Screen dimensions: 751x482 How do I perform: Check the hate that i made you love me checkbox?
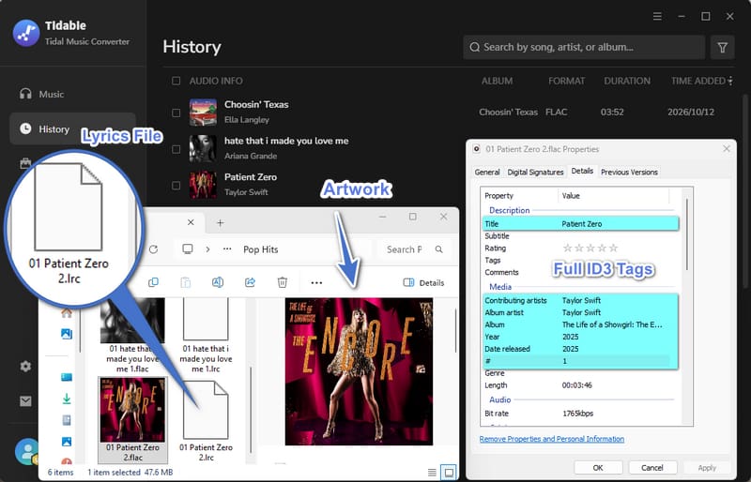tap(176, 149)
